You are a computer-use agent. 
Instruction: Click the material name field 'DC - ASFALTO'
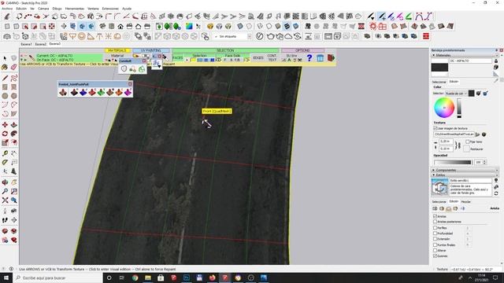[471, 61]
